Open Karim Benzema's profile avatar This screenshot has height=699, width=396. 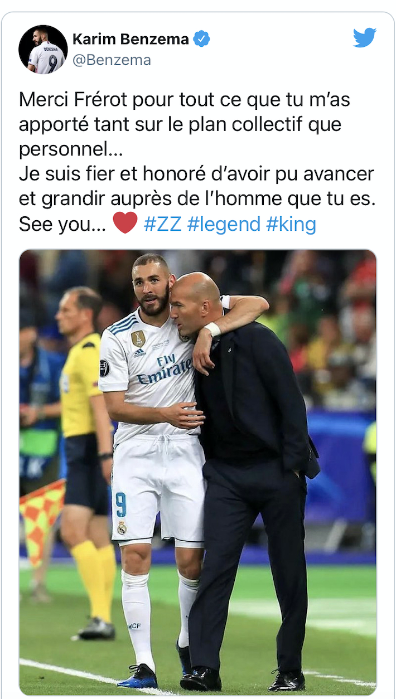click(43, 50)
